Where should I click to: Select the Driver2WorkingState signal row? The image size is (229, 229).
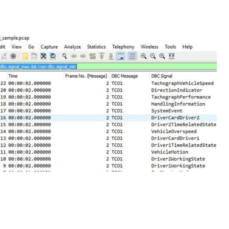108,159
